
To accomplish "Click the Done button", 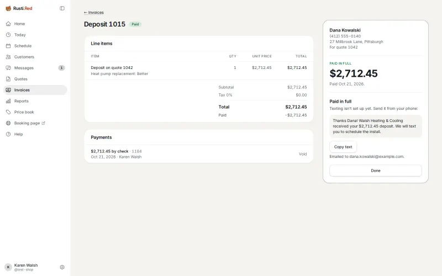I will tap(376, 171).
